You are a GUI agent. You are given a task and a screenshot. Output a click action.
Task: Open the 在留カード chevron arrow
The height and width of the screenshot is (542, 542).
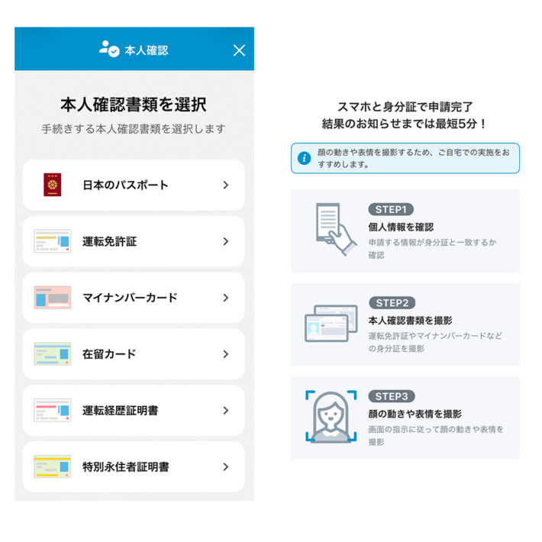pyautogui.click(x=226, y=354)
